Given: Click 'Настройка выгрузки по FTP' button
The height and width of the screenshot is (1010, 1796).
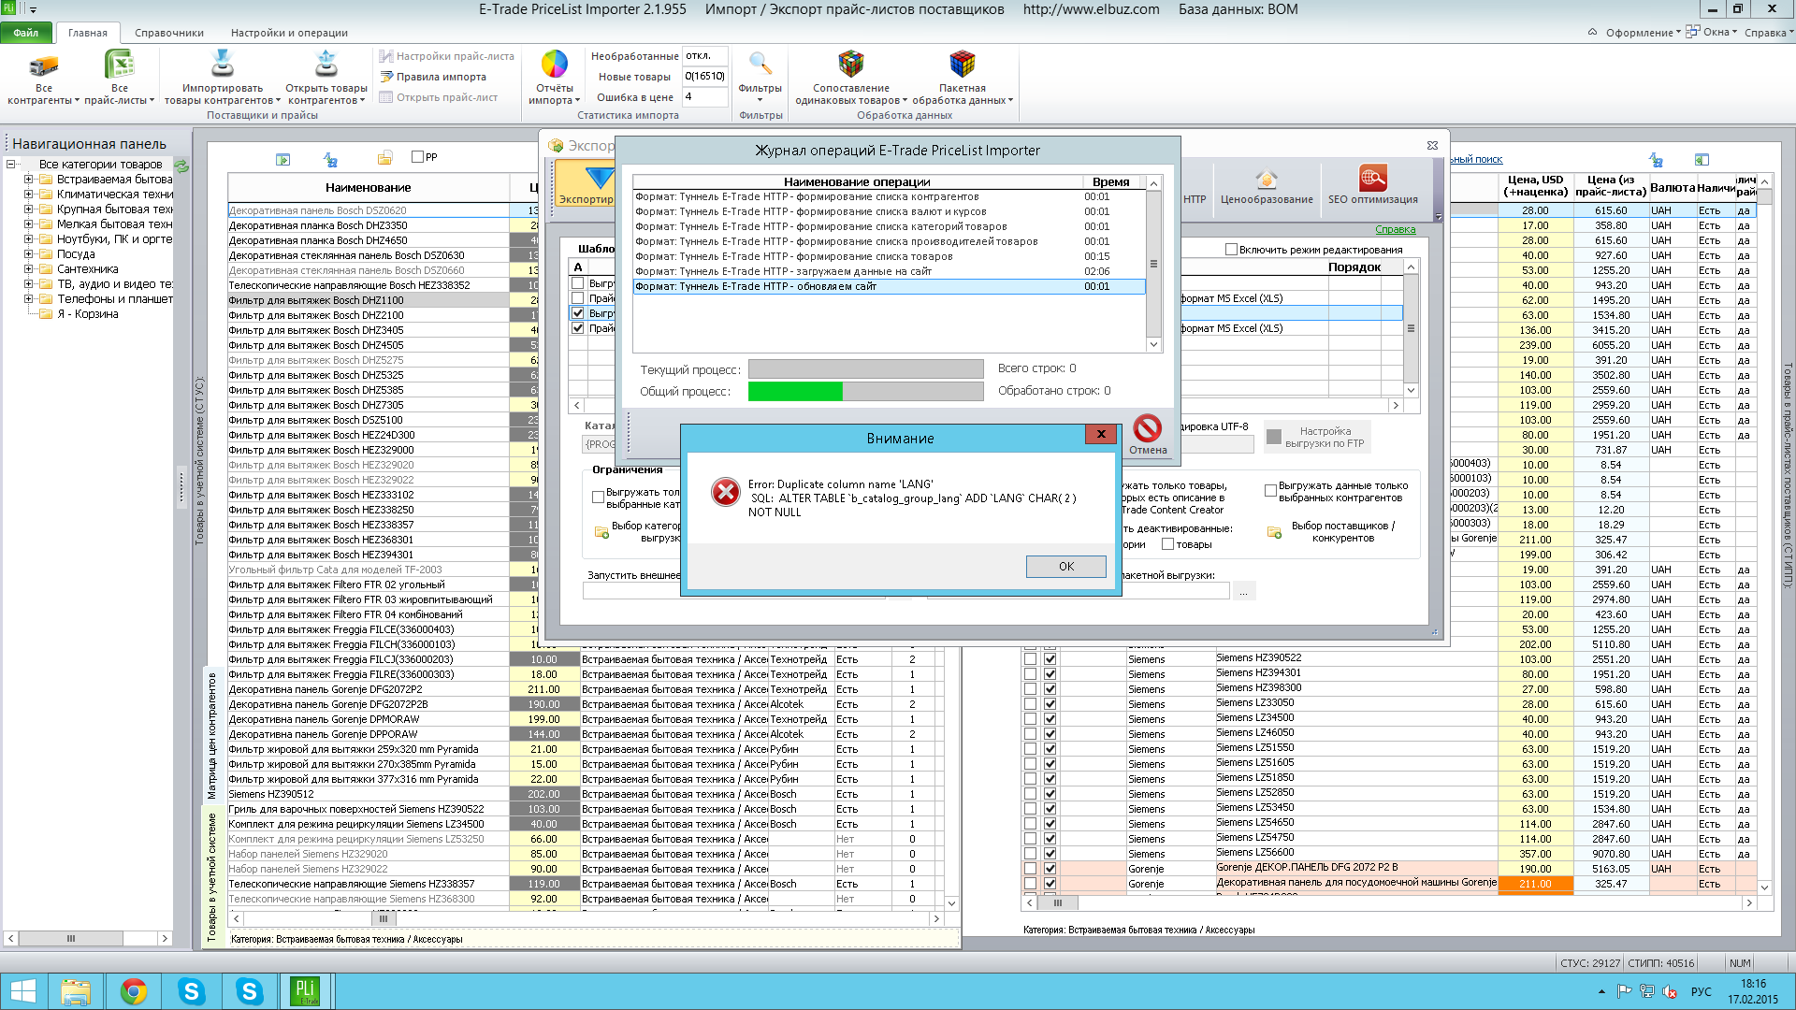Looking at the screenshot, I should pos(1317,438).
